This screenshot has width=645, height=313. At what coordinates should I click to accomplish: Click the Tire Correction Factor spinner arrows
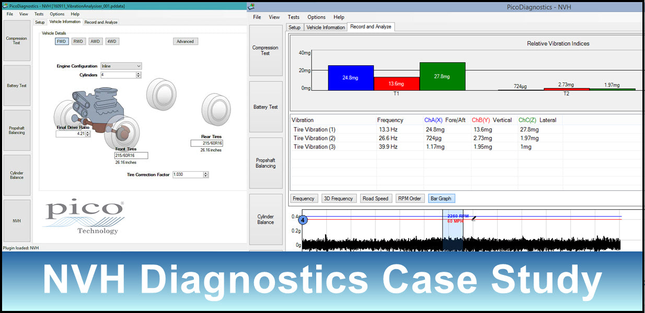tap(206, 175)
